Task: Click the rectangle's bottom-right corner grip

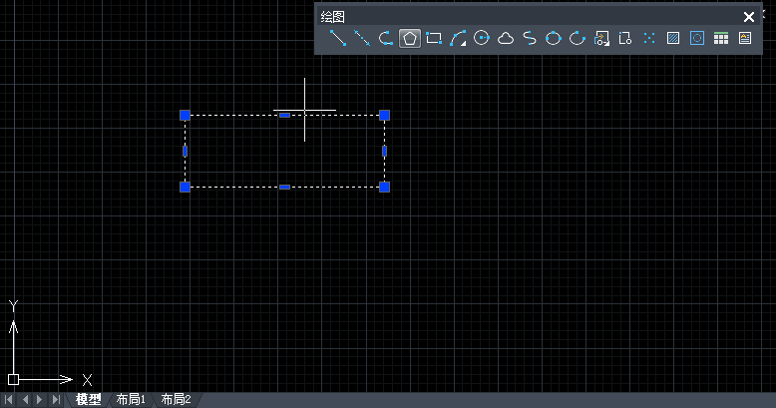Action: click(x=385, y=187)
